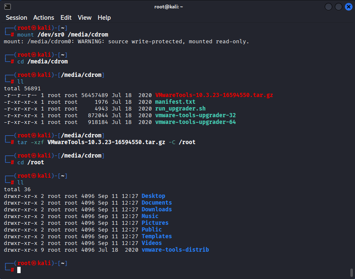Click the vmware-tools-upgrader-64 file name
This screenshot has width=355, height=279.
196,122
